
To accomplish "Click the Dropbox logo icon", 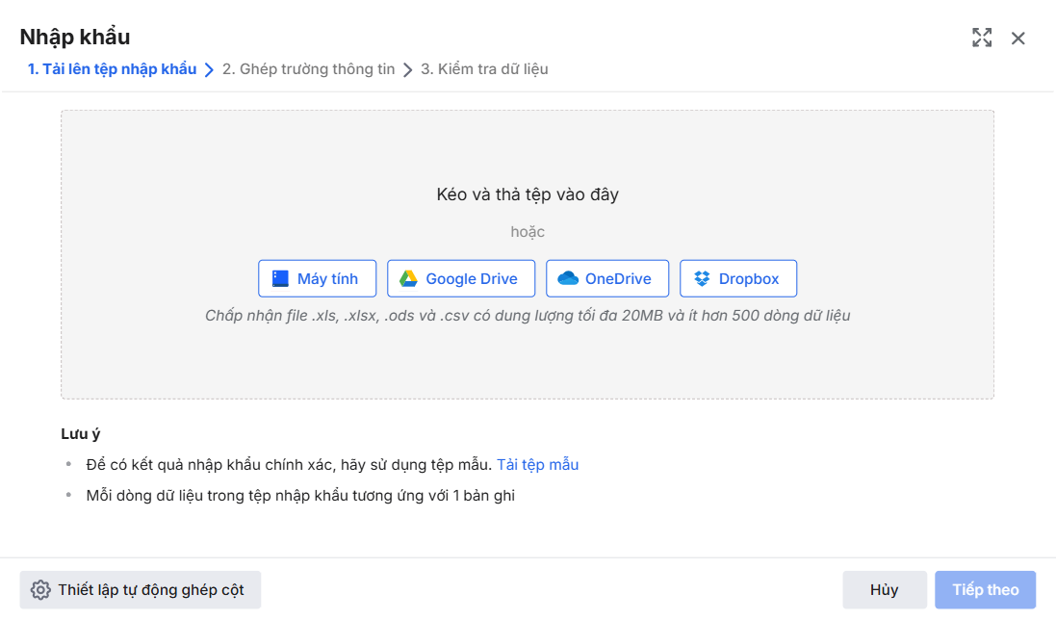I will (702, 278).
